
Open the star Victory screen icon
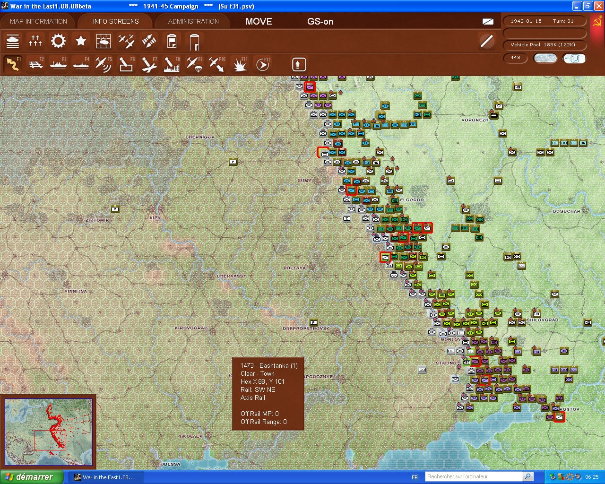[81, 41]
